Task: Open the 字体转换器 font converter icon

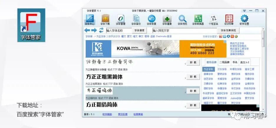Action: point(198,20)
